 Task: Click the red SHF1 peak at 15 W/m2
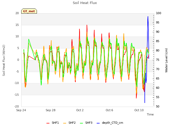[x=87, y=25]
